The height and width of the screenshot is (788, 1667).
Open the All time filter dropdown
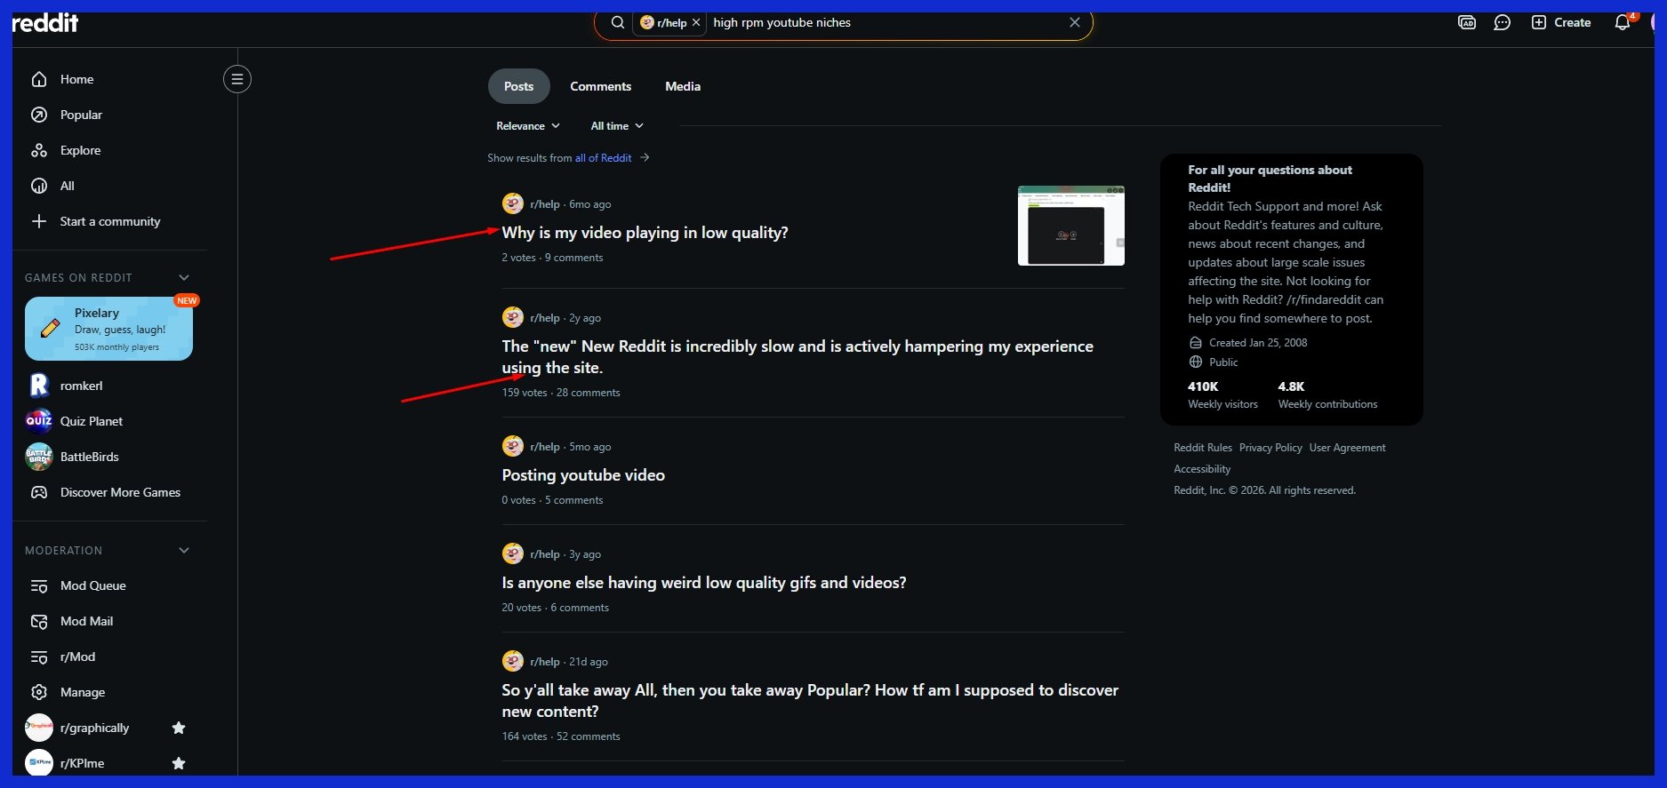click(616, 126)
